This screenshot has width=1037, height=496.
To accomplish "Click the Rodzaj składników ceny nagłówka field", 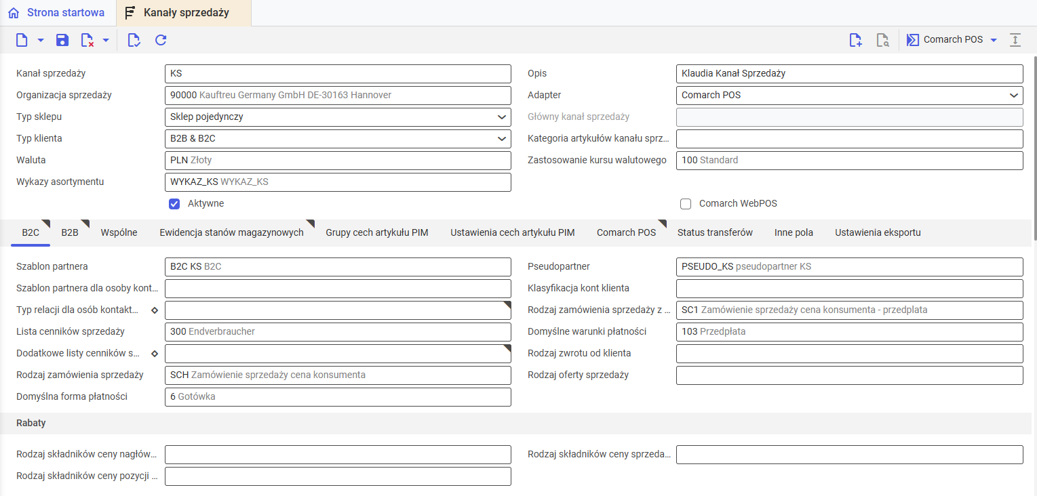I will [x=338, y=454].
